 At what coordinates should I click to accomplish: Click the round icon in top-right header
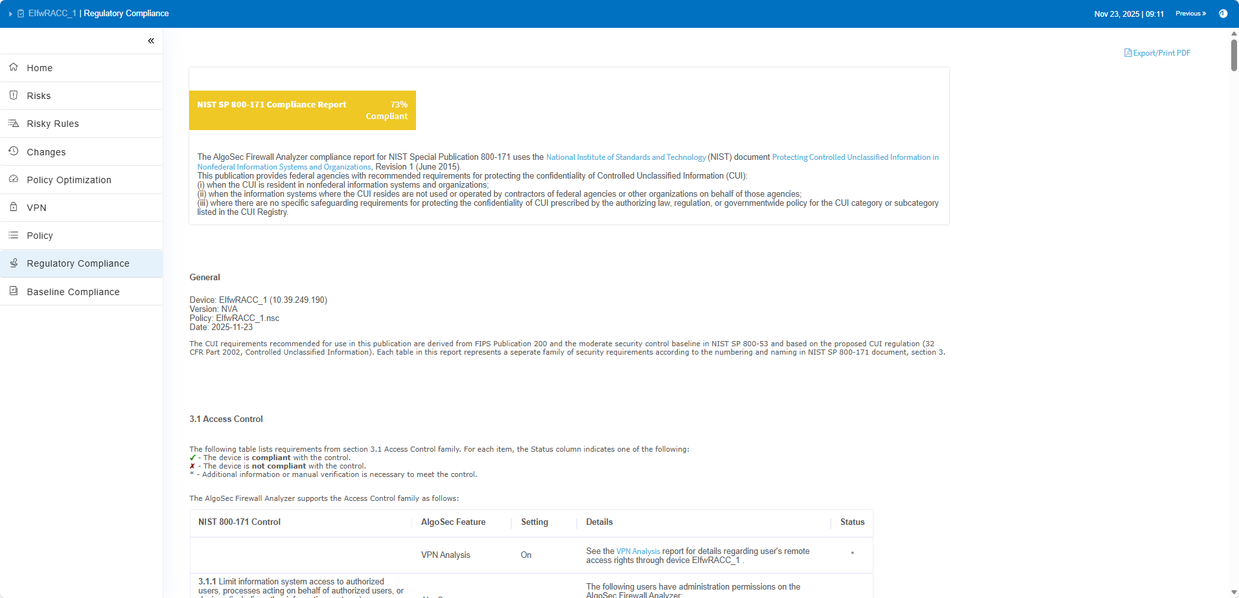click(x=1223, y=14)
